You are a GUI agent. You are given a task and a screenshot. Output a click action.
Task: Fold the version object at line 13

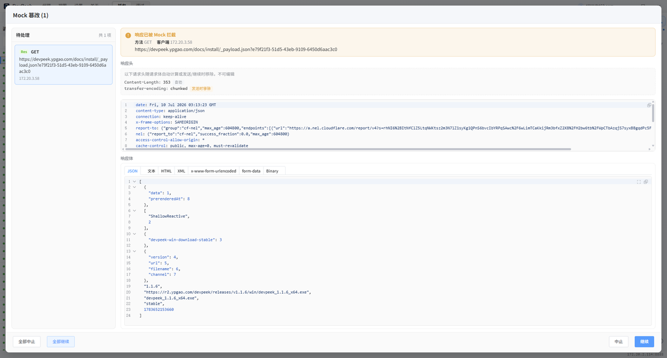click(134, 251)
